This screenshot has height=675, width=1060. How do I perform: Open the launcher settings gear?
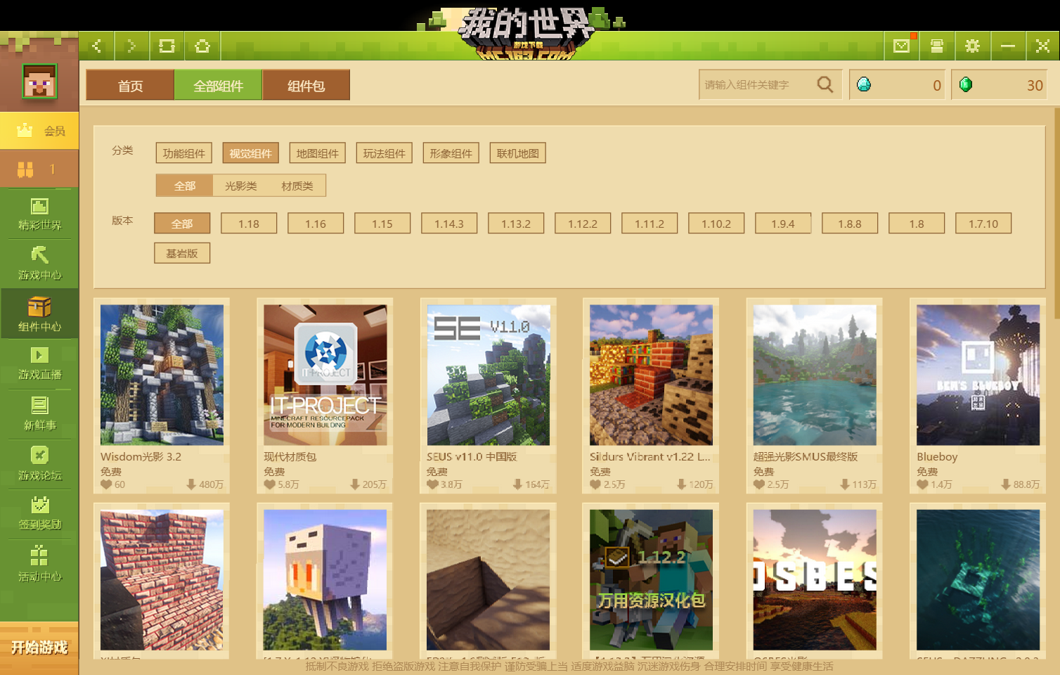[x=973, y=46]
